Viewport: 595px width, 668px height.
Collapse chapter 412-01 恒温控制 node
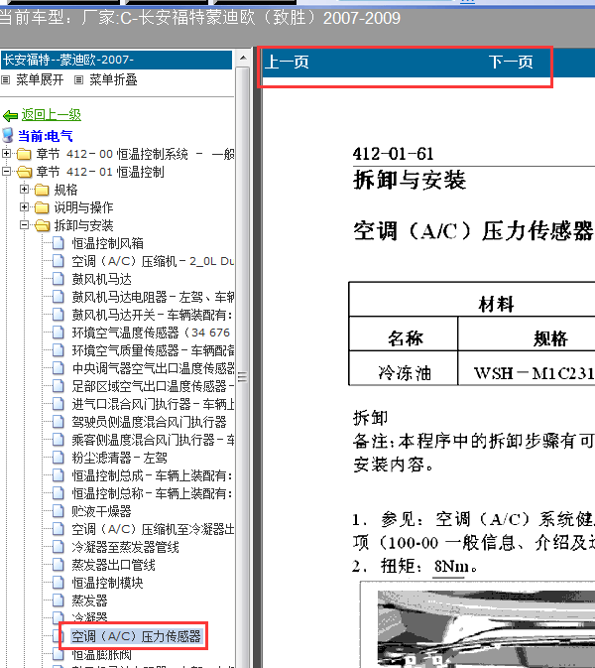pyautogui.click(x=6, y=172)
